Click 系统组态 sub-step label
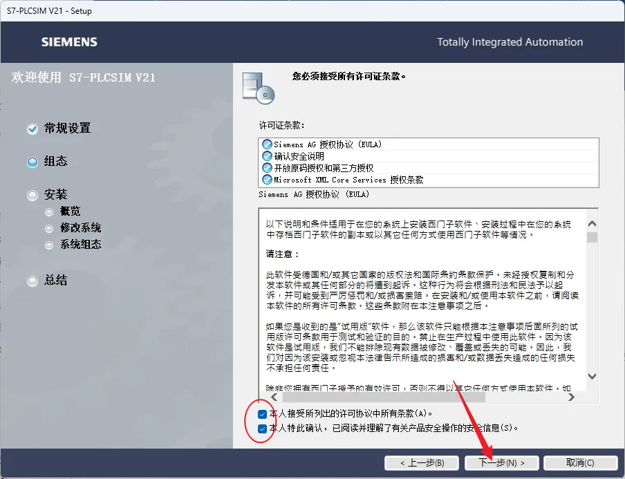Image resolution: width=625 pixels, height=479 pixels. [80, 244]
